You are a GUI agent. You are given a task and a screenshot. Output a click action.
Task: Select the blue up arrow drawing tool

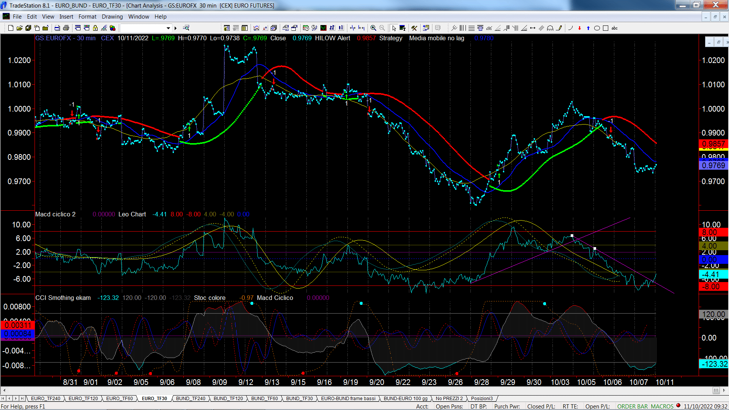coord(588,28)
